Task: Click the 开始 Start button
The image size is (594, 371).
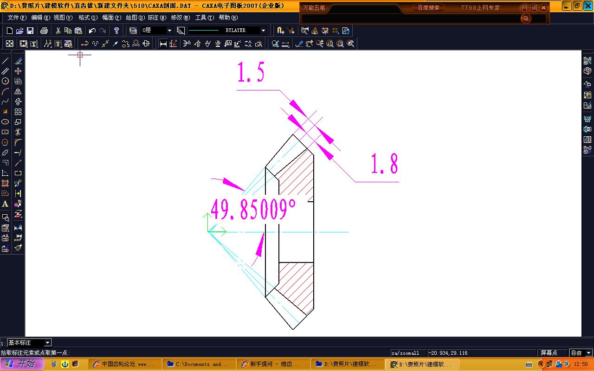Action: point(22,364)
